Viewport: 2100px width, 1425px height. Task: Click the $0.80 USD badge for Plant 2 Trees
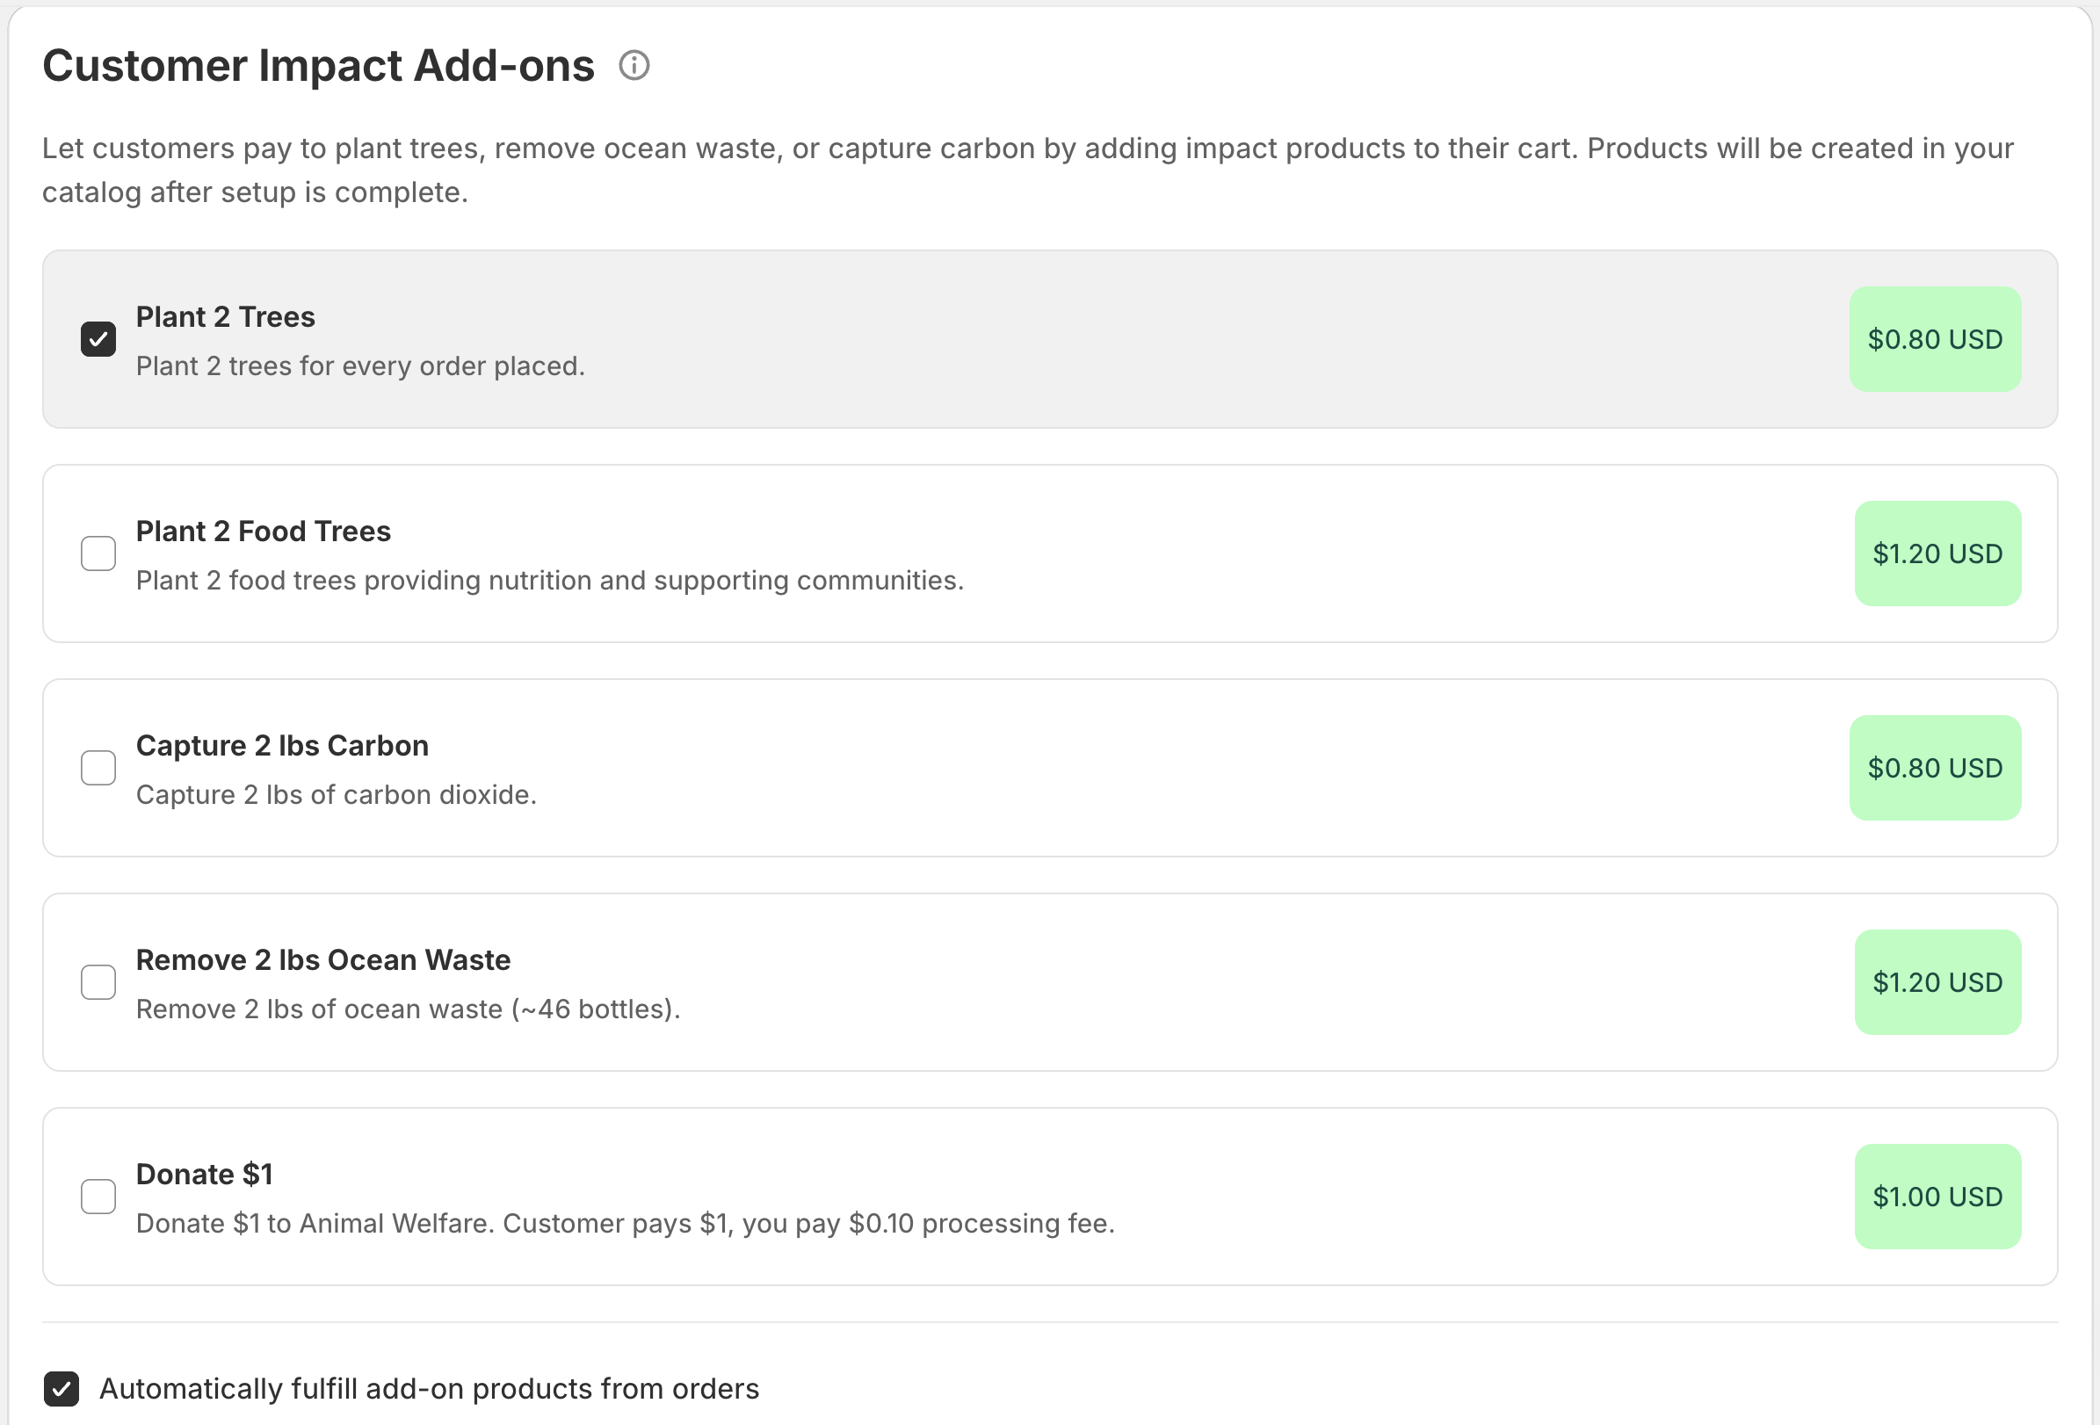1935,340
